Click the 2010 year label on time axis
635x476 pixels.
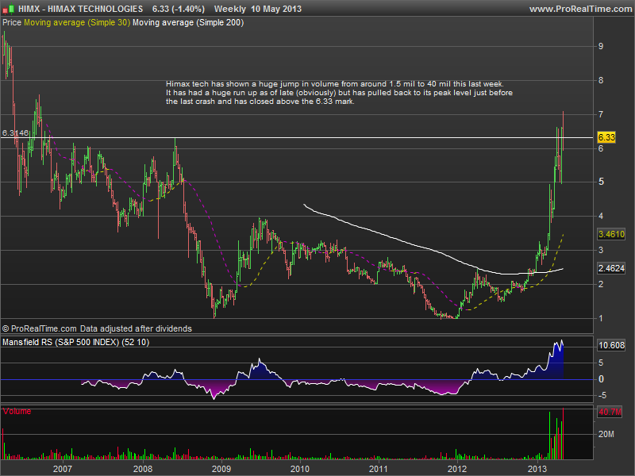coord(300,469)
